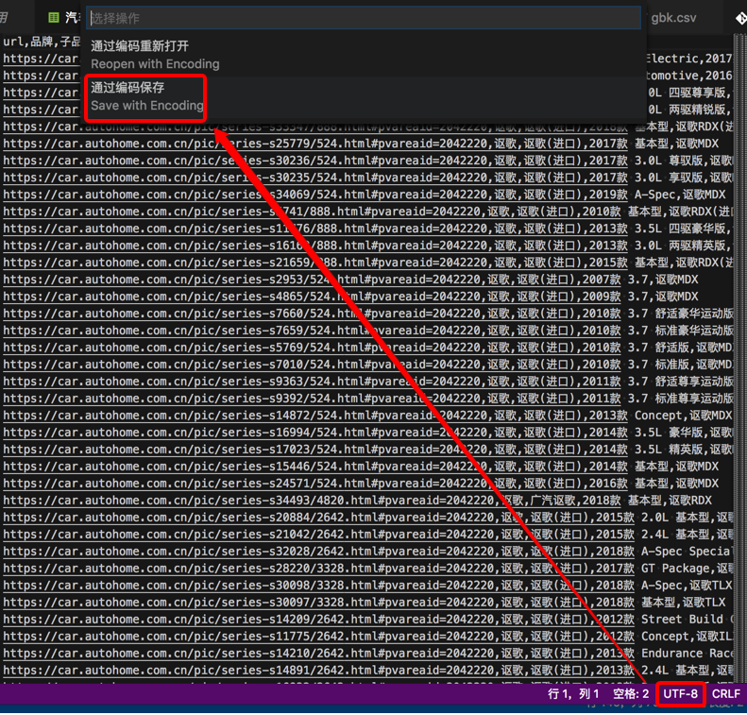
Task: Click the diamond git icon in tab bar
Action: click(740, 18)
